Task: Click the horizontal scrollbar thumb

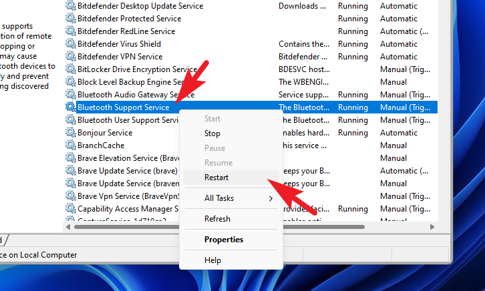Action: (x=219, y=227)
